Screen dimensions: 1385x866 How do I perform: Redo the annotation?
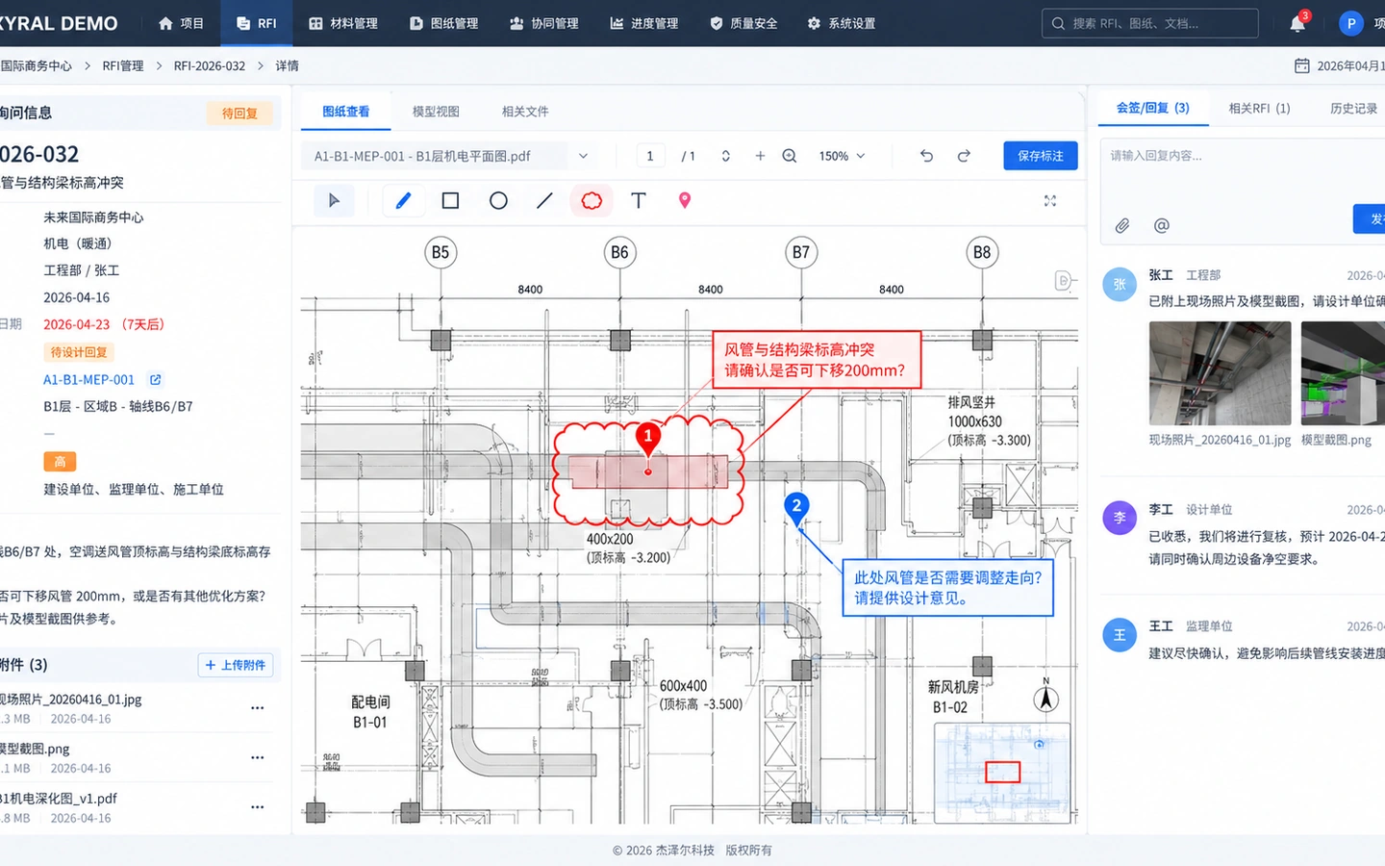coord(964,156)
